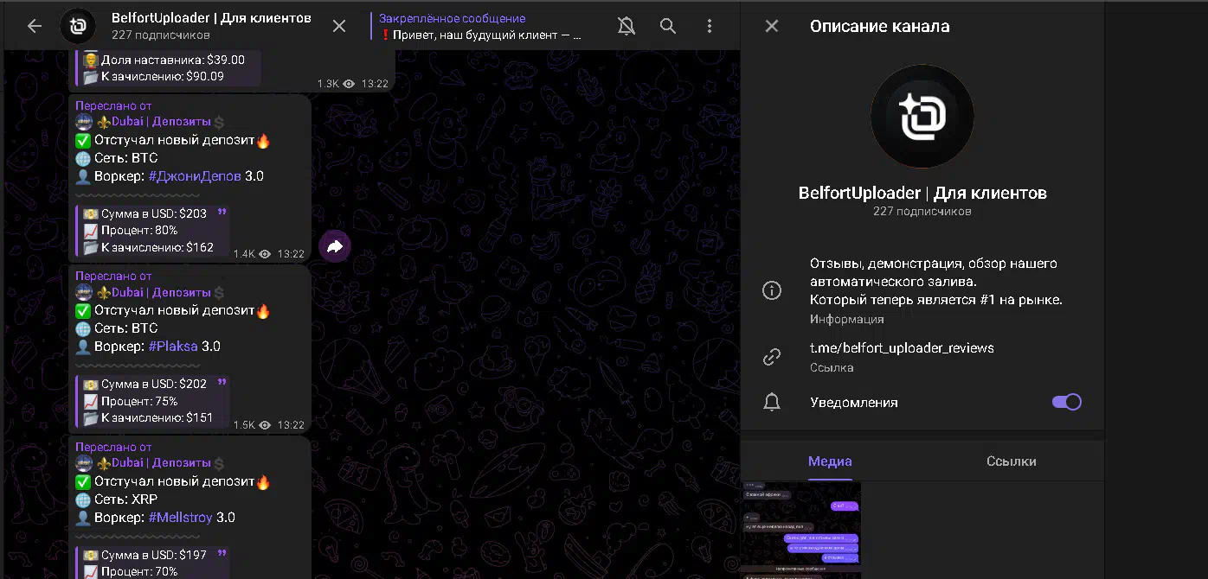Open the three-dot more options menu
The width and height of the screenshot is (1208, 579).
710,26
